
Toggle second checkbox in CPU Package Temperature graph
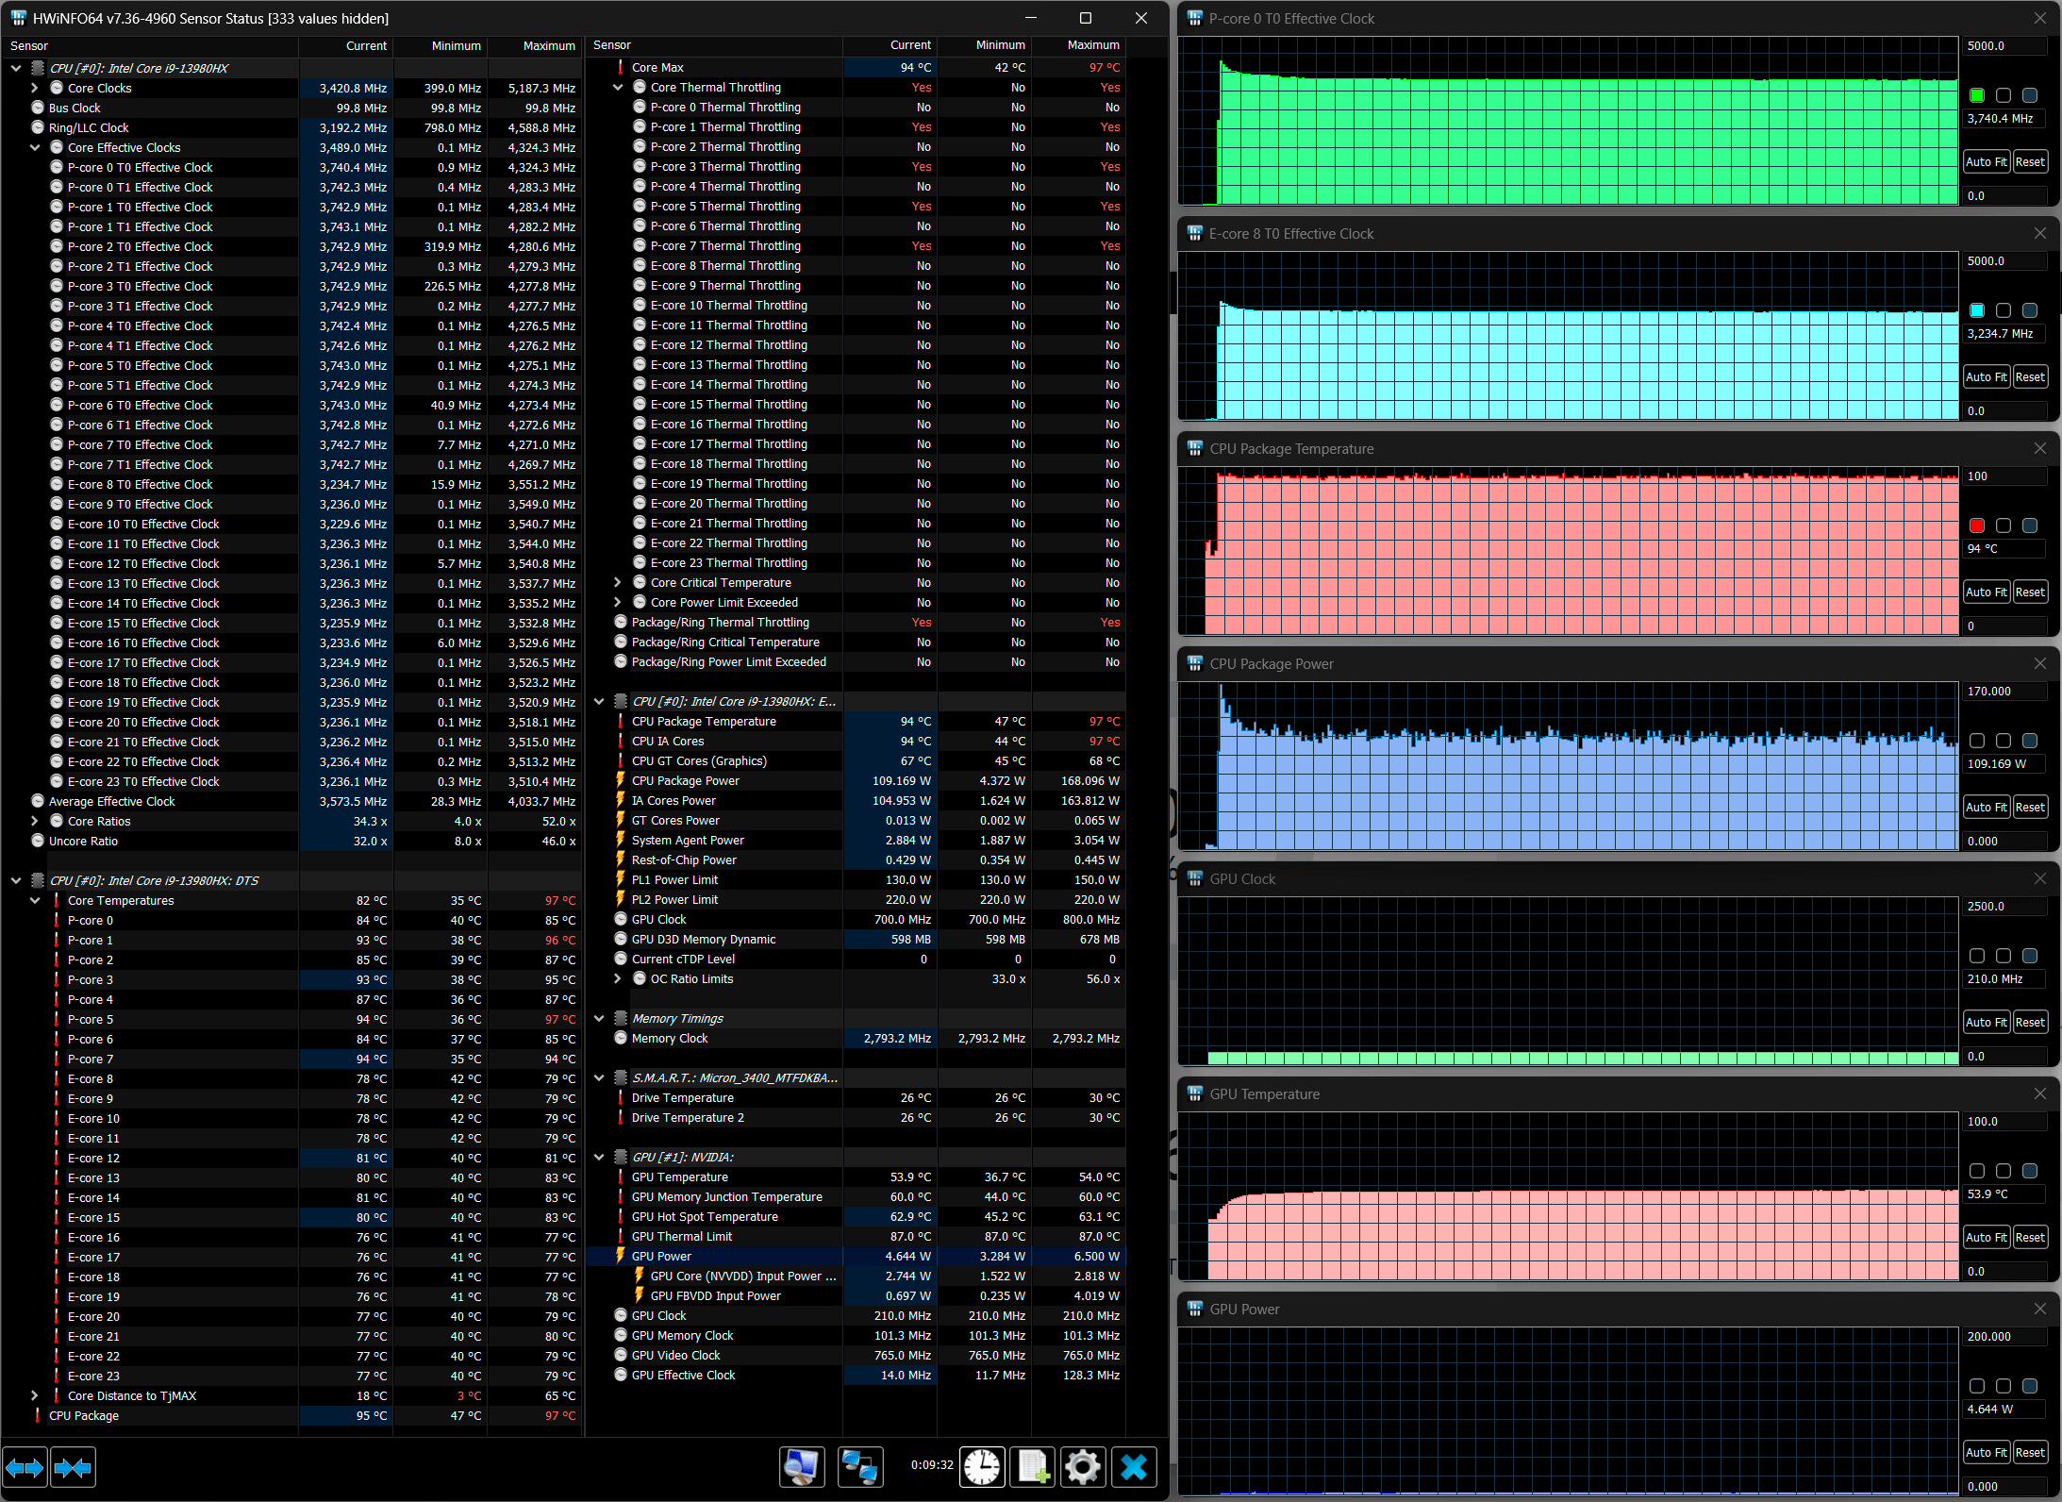pos(2004,526)
